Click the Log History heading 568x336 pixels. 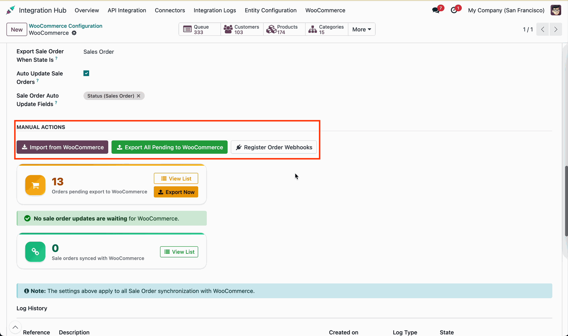pos(32,308)
